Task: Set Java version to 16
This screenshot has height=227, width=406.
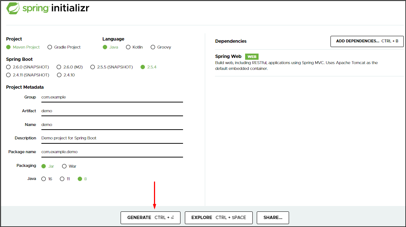Action: tap(44, 179)
